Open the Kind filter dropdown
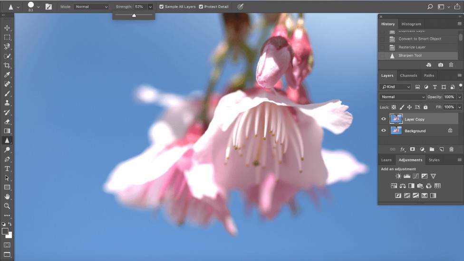The height and width of the screenshot is (261, 464). (x=396, y=87)
